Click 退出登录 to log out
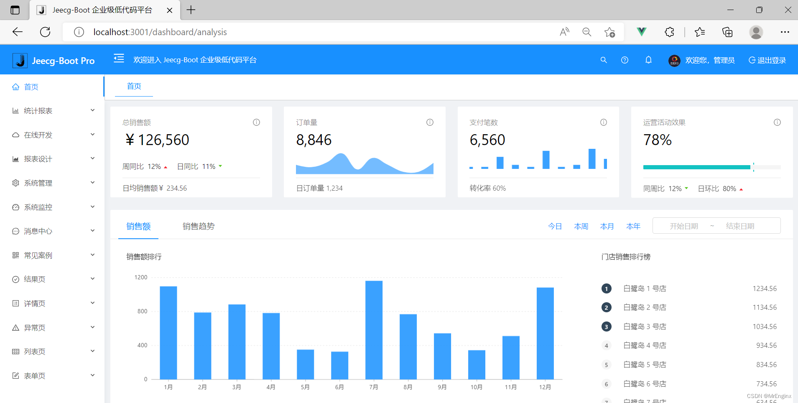The width and height of the screenshot is (798, 403). (x=767, y=60)
